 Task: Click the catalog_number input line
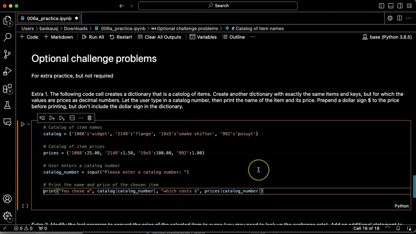pos(116,172)
